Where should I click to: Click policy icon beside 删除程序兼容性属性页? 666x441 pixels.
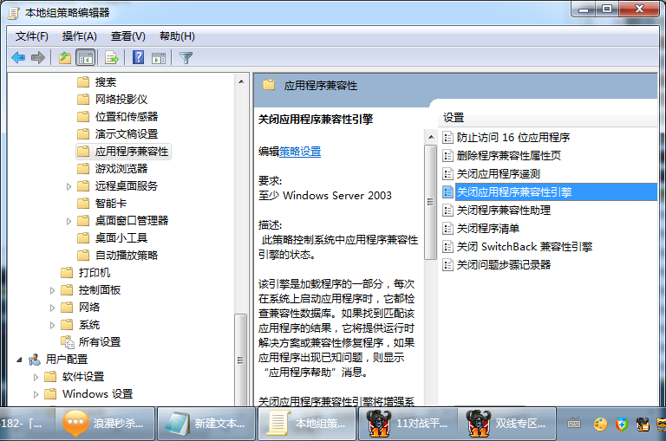[447, 155]
